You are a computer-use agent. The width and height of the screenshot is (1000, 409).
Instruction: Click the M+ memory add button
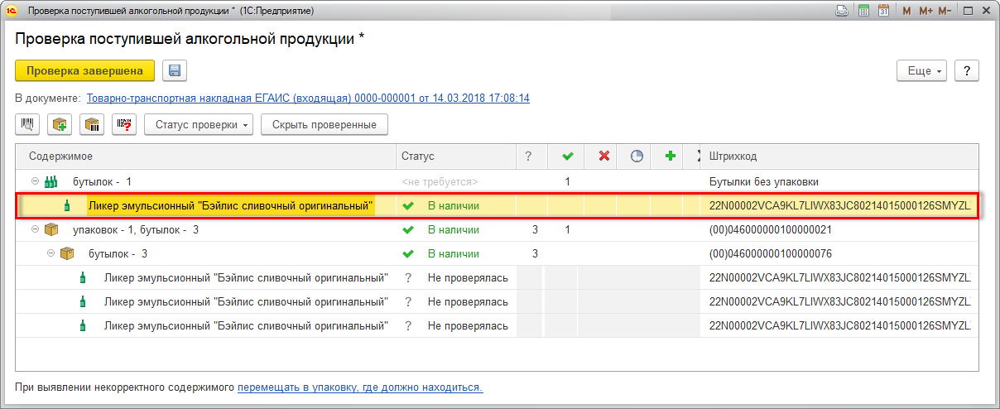coord(925,11)
